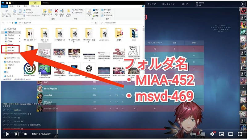Expand the OneDrive - Personal tree node
The width and height of the screenshot is (247, 139).
(2, 62)
